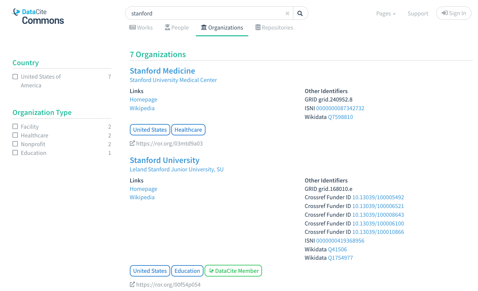
Task: Open the ror.org/03mtd9a03 URL
Action: 170,143
